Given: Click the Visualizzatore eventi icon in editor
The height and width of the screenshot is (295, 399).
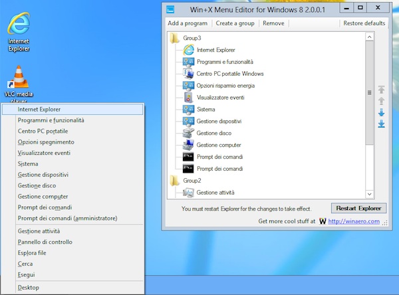Looking at the screenshot, I should point(189,98).
